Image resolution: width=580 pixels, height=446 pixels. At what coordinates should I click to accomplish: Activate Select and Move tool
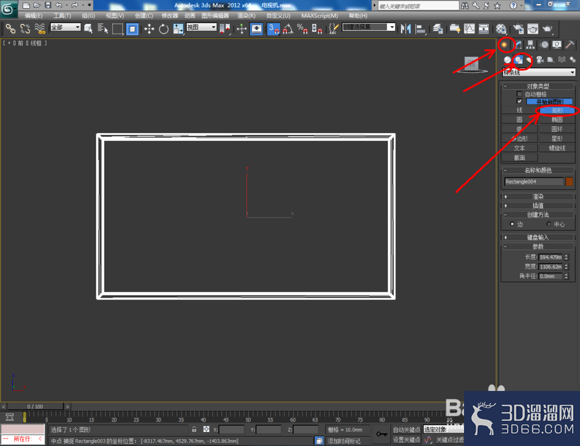coord(149,28)
